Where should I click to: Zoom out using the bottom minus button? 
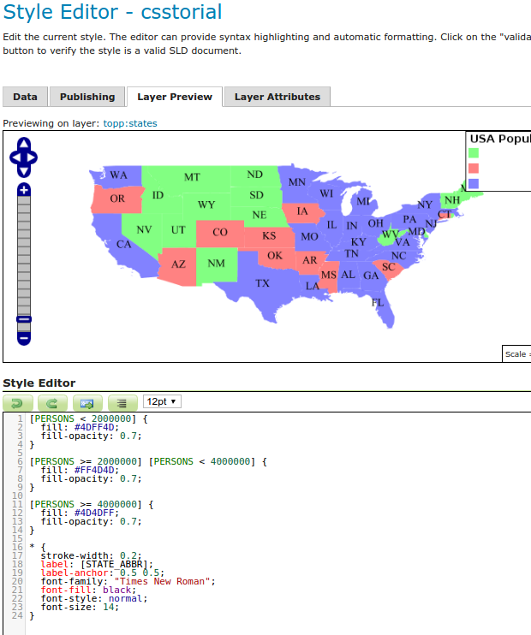tap(24, 338)
